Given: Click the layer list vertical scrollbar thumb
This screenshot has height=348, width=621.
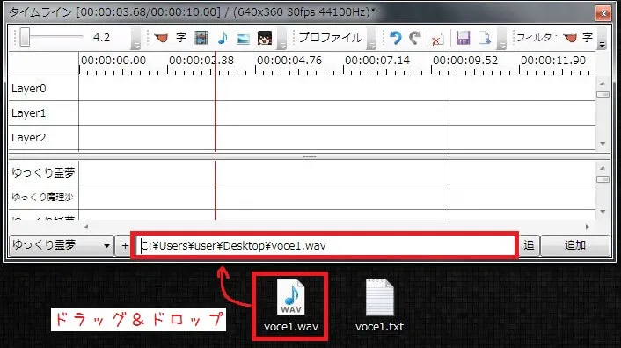Looking at the screenshot, I should (603, 95).
